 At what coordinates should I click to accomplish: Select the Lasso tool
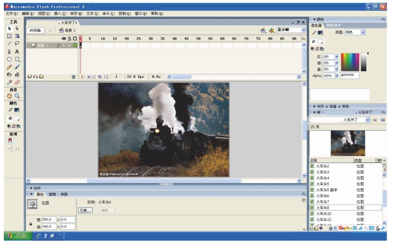[17, 43]
